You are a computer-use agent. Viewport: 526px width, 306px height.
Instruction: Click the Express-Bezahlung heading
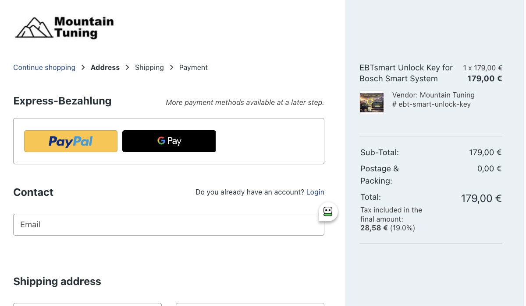click(x=62, y=101)
